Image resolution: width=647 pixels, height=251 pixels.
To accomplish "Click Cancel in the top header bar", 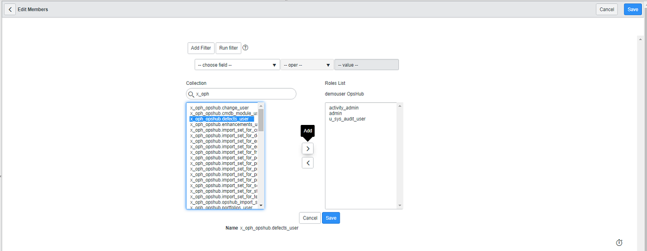I will click(606, 9).
